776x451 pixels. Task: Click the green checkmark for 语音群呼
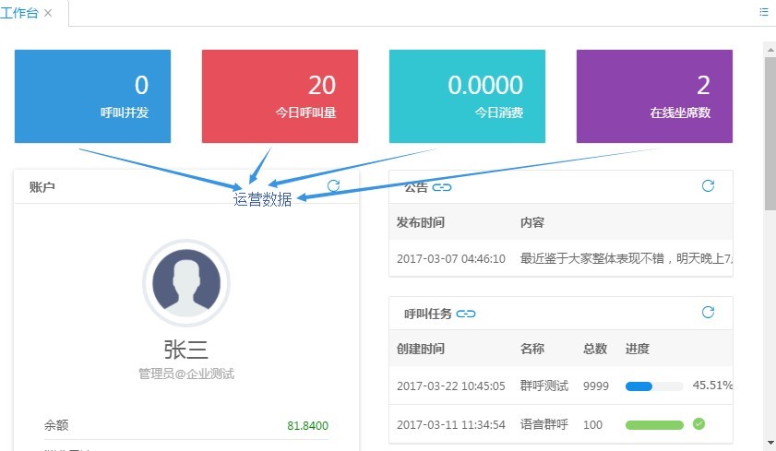pyautogui.click(x=698, y=424)
